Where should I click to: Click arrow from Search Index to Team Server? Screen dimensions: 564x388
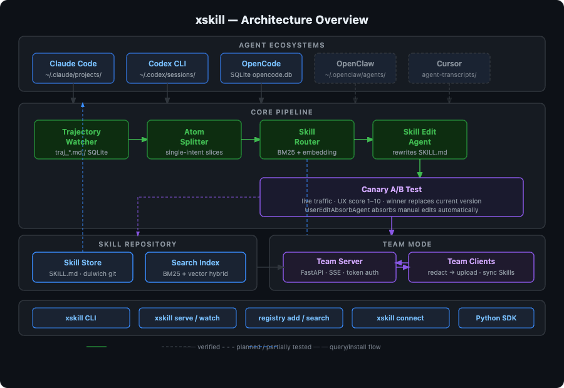point(270,267)
